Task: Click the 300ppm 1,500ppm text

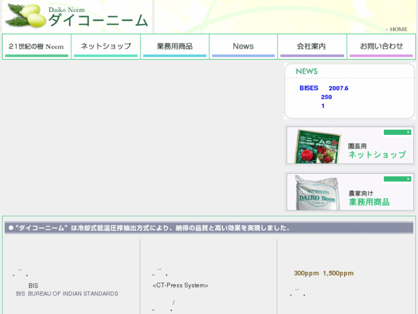Action: (324, 273)
